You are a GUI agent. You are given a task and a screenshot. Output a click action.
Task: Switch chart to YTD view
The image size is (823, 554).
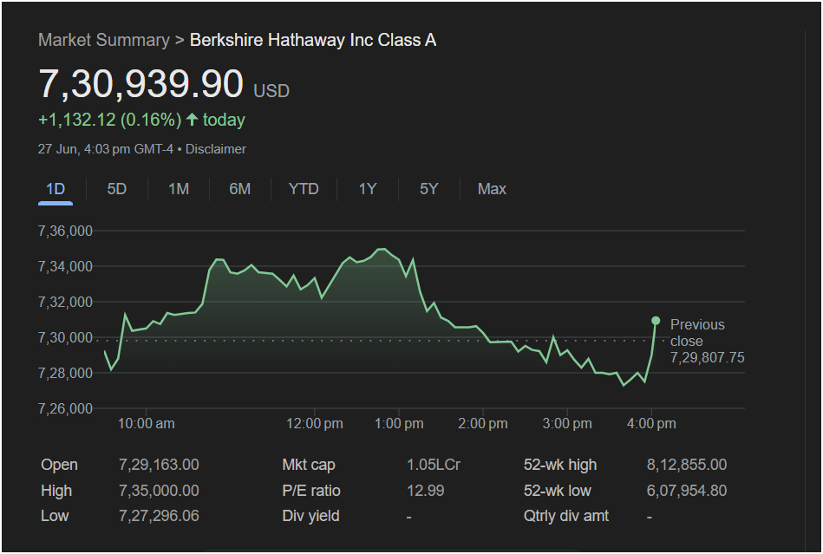[x=304, y=189]
